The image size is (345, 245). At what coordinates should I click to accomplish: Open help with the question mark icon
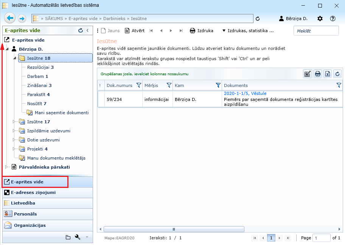333,19
